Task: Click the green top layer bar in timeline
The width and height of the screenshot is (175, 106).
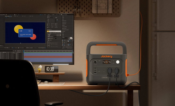Action: [x=48, y=52]
